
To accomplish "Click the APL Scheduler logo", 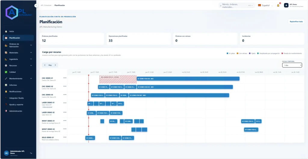I will (x=18, y=13).
